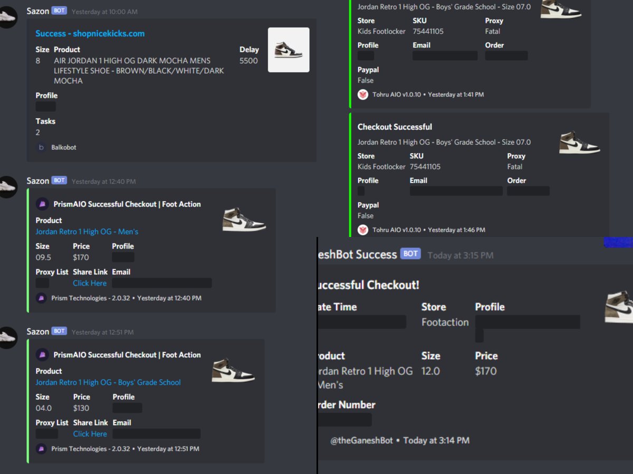Viewport: 633px width, 474px height.
Task: Click the Yesterday at 10:00 AM timestamp
Action: tap(104, 12)
